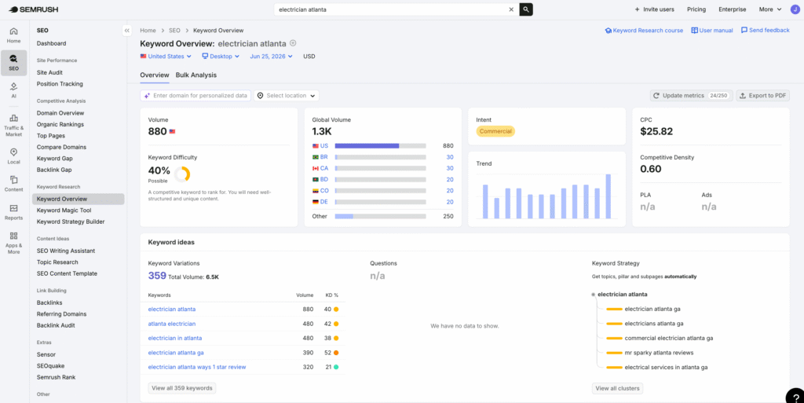804x403 pixels.
Task: Click the Update metrics button
Action: [x=691, y=95]
